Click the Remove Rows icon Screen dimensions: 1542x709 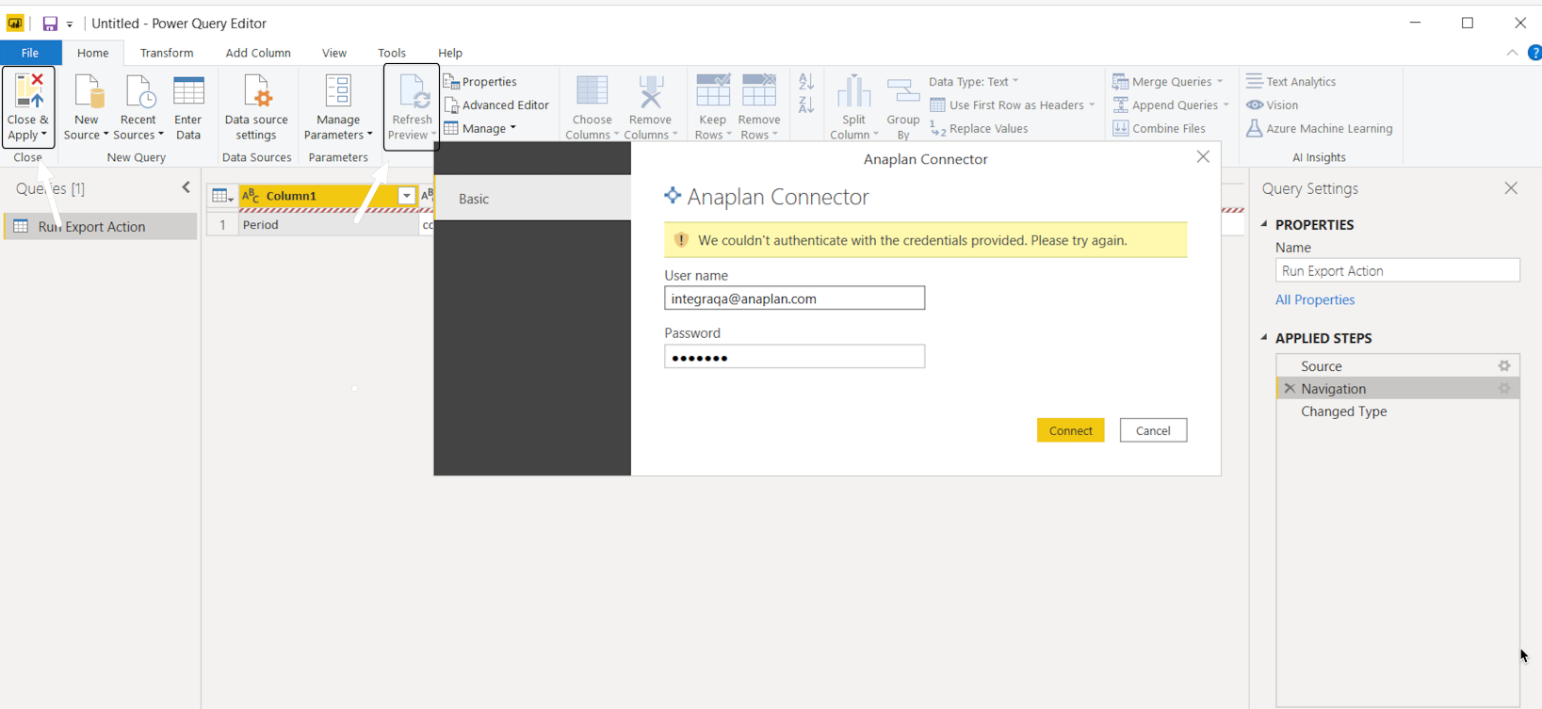(759, 92)
